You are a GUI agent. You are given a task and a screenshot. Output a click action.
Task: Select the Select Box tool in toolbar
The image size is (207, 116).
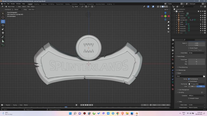pyautogui.click(x=3, y=13)
